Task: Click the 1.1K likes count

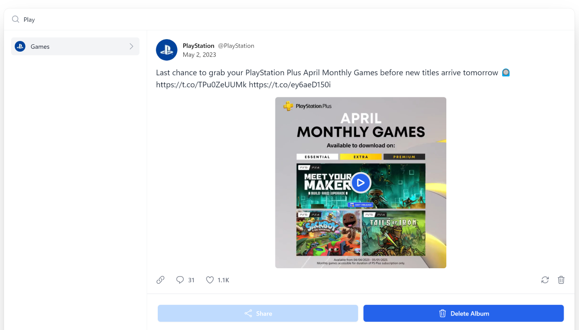Action: click(x=223, y=280)
